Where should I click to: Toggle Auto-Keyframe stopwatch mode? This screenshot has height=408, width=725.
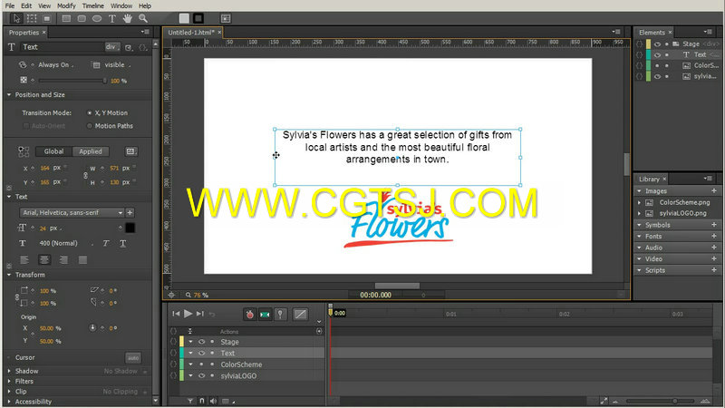[250, 315]
